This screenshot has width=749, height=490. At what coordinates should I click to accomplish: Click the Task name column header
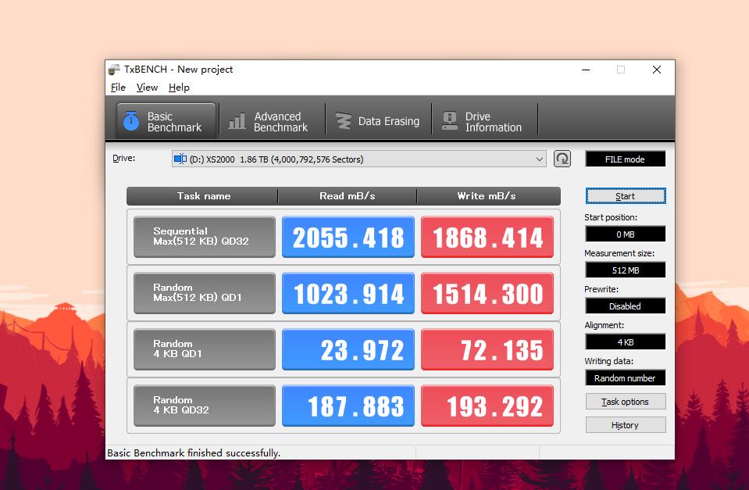[202, 196]
